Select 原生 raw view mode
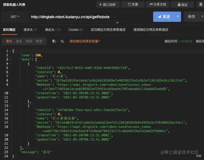The image size is (204, 160). [19, 41]
